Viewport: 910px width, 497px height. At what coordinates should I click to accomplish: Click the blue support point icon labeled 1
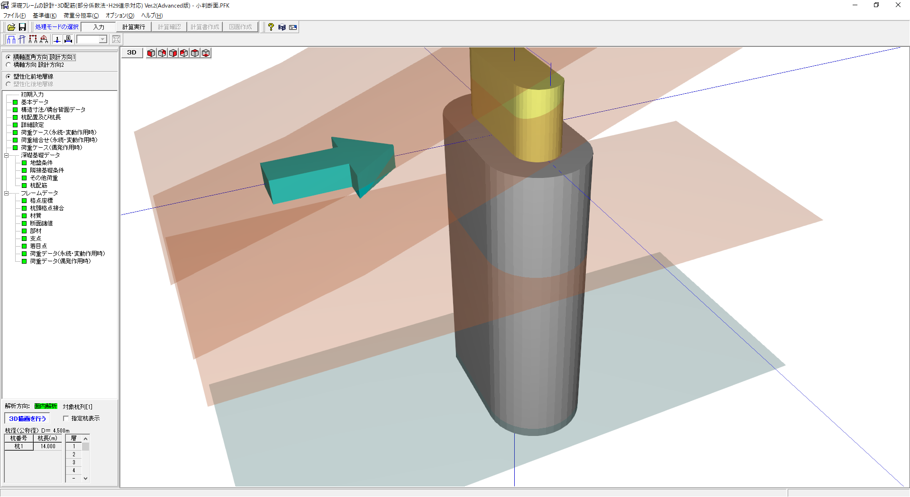point(57,39)
